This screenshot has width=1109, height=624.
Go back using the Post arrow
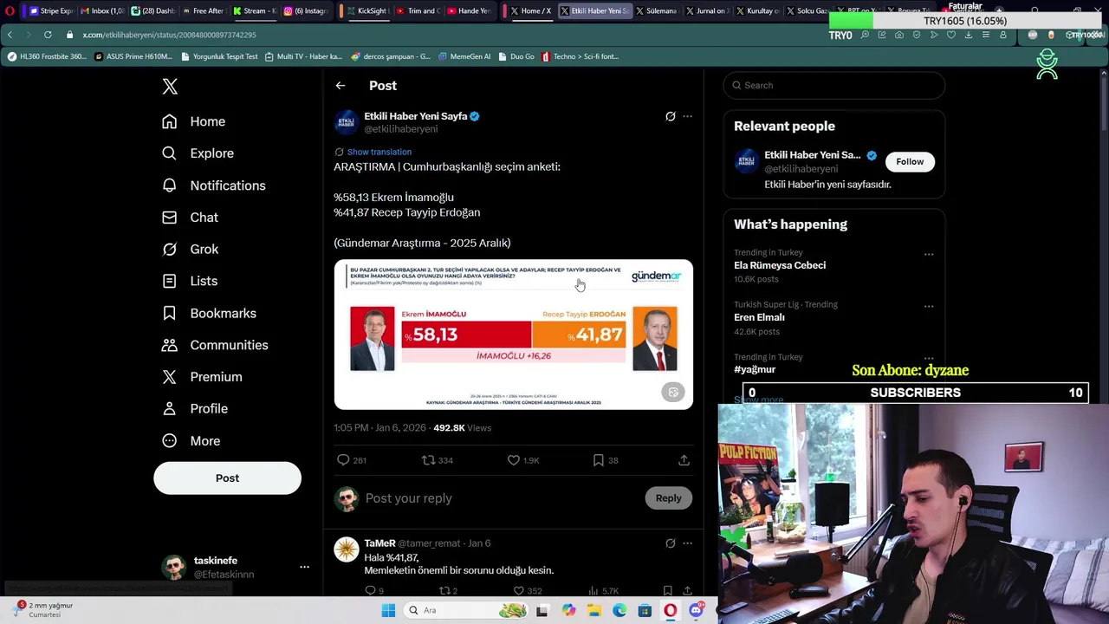click(340, 86)
